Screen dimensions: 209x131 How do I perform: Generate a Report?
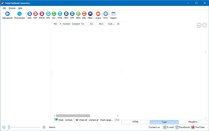coord(114,15)
